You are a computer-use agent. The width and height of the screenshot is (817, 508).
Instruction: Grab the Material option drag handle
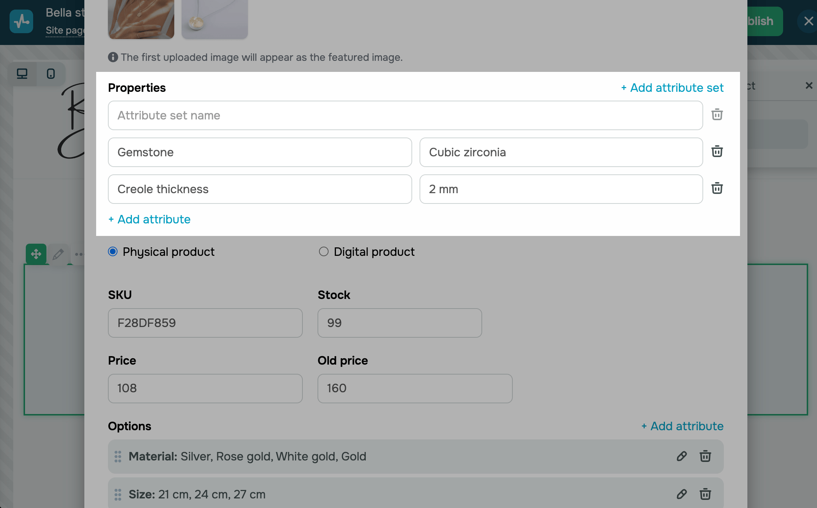click(118, 456)
